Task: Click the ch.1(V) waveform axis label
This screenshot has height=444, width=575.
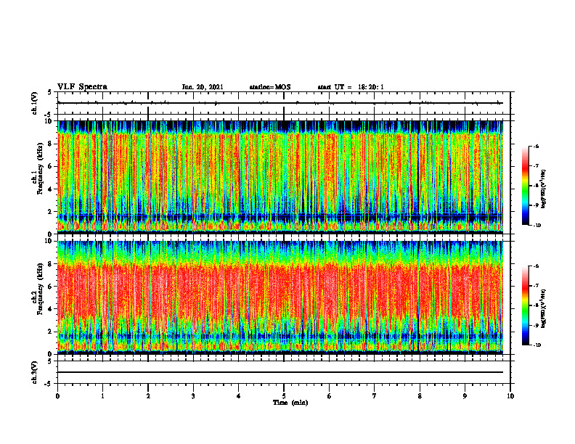Action: coord(34,103)
